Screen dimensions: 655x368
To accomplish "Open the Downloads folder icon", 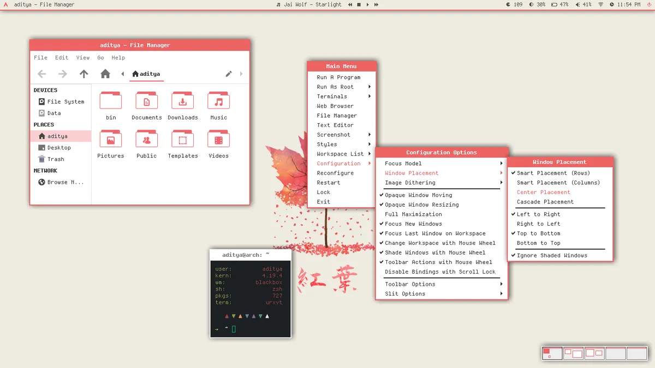I will [x=182, y=101].
